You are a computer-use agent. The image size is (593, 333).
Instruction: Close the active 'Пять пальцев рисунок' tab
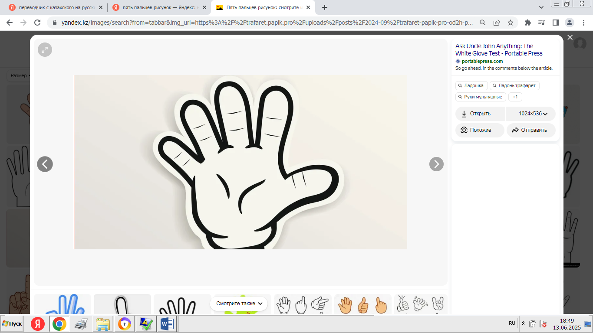point(307,7)
